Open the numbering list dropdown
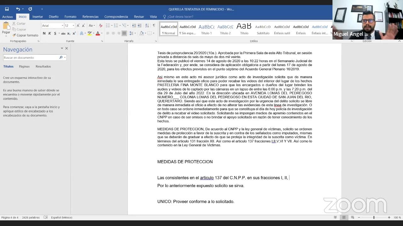This screenshot has width=403, height=226. pyautogui.click(x=120, y=25)
